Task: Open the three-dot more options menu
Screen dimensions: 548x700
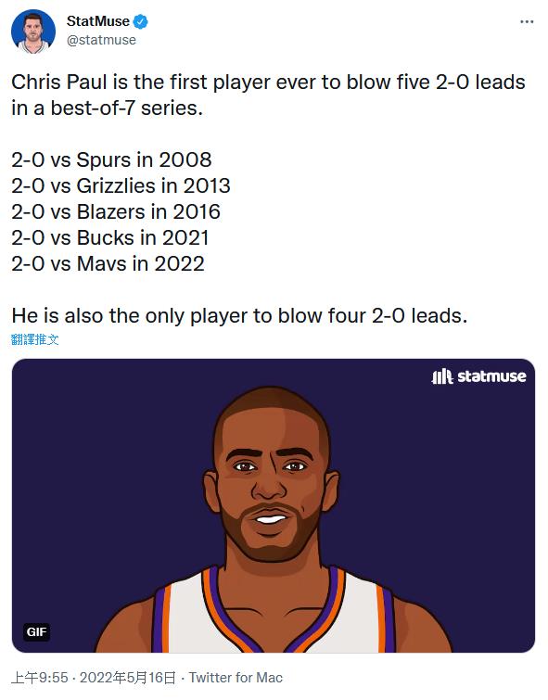Action: 527,21
